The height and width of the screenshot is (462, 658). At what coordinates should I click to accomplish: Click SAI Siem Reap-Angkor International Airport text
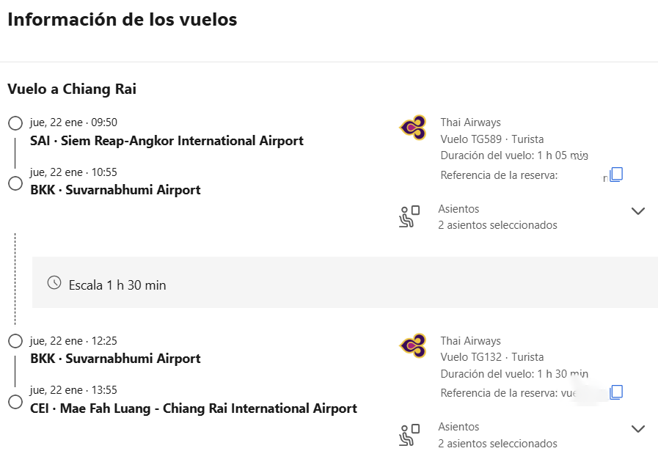(167, 141)
